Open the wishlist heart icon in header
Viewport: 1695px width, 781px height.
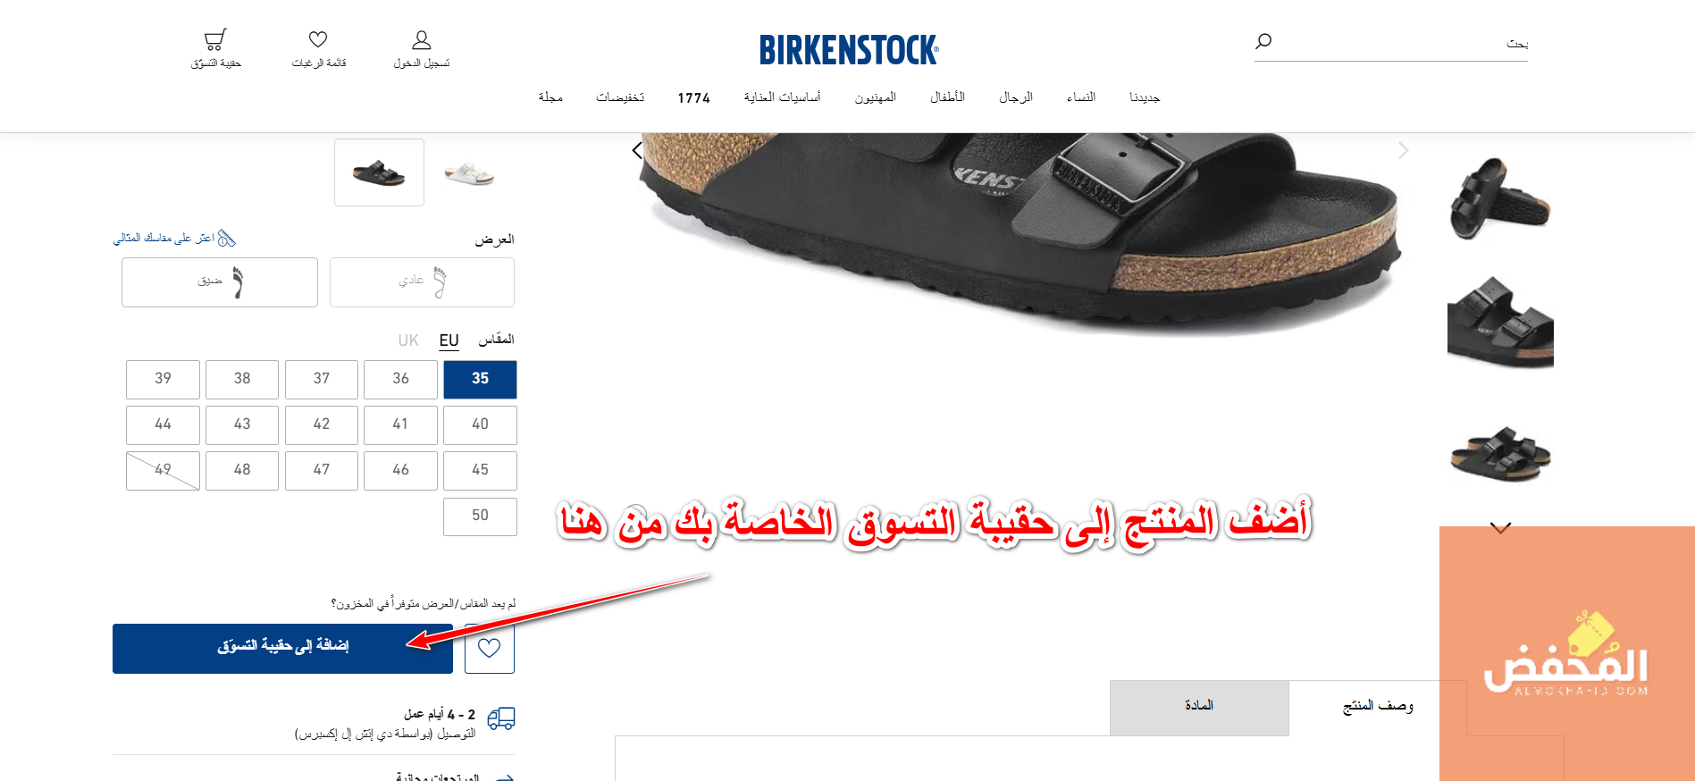(318, 39)
